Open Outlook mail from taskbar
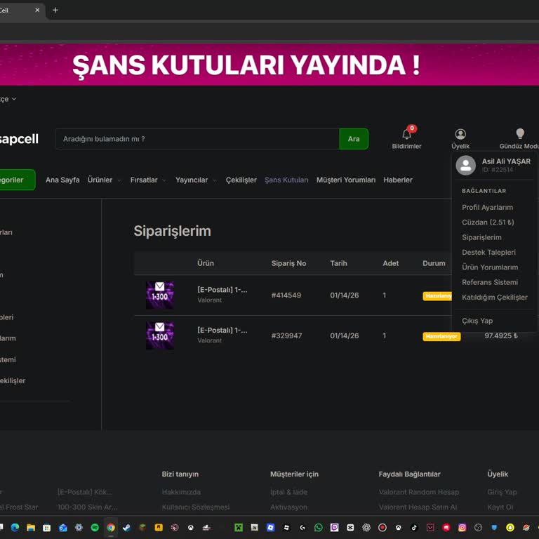The width and height of the screenshot is (539, 539). [63, 527]
